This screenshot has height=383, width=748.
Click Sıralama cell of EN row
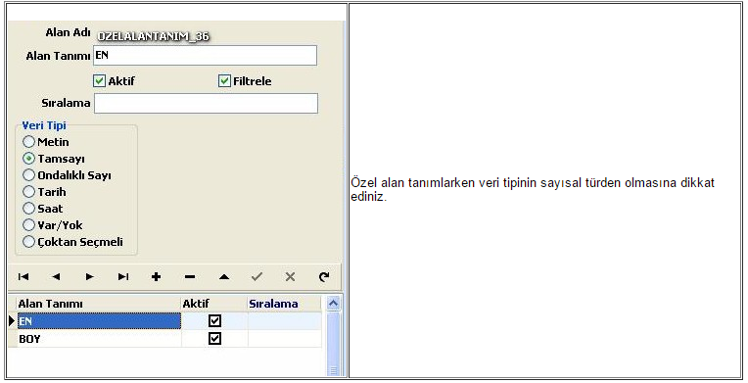[284, 321]
